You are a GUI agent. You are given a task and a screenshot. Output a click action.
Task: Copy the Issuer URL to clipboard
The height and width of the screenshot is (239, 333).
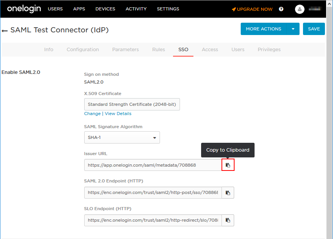point(228,165)
